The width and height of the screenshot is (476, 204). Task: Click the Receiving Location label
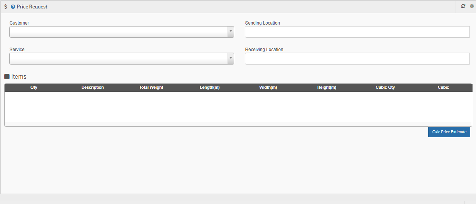pos(264,50)
